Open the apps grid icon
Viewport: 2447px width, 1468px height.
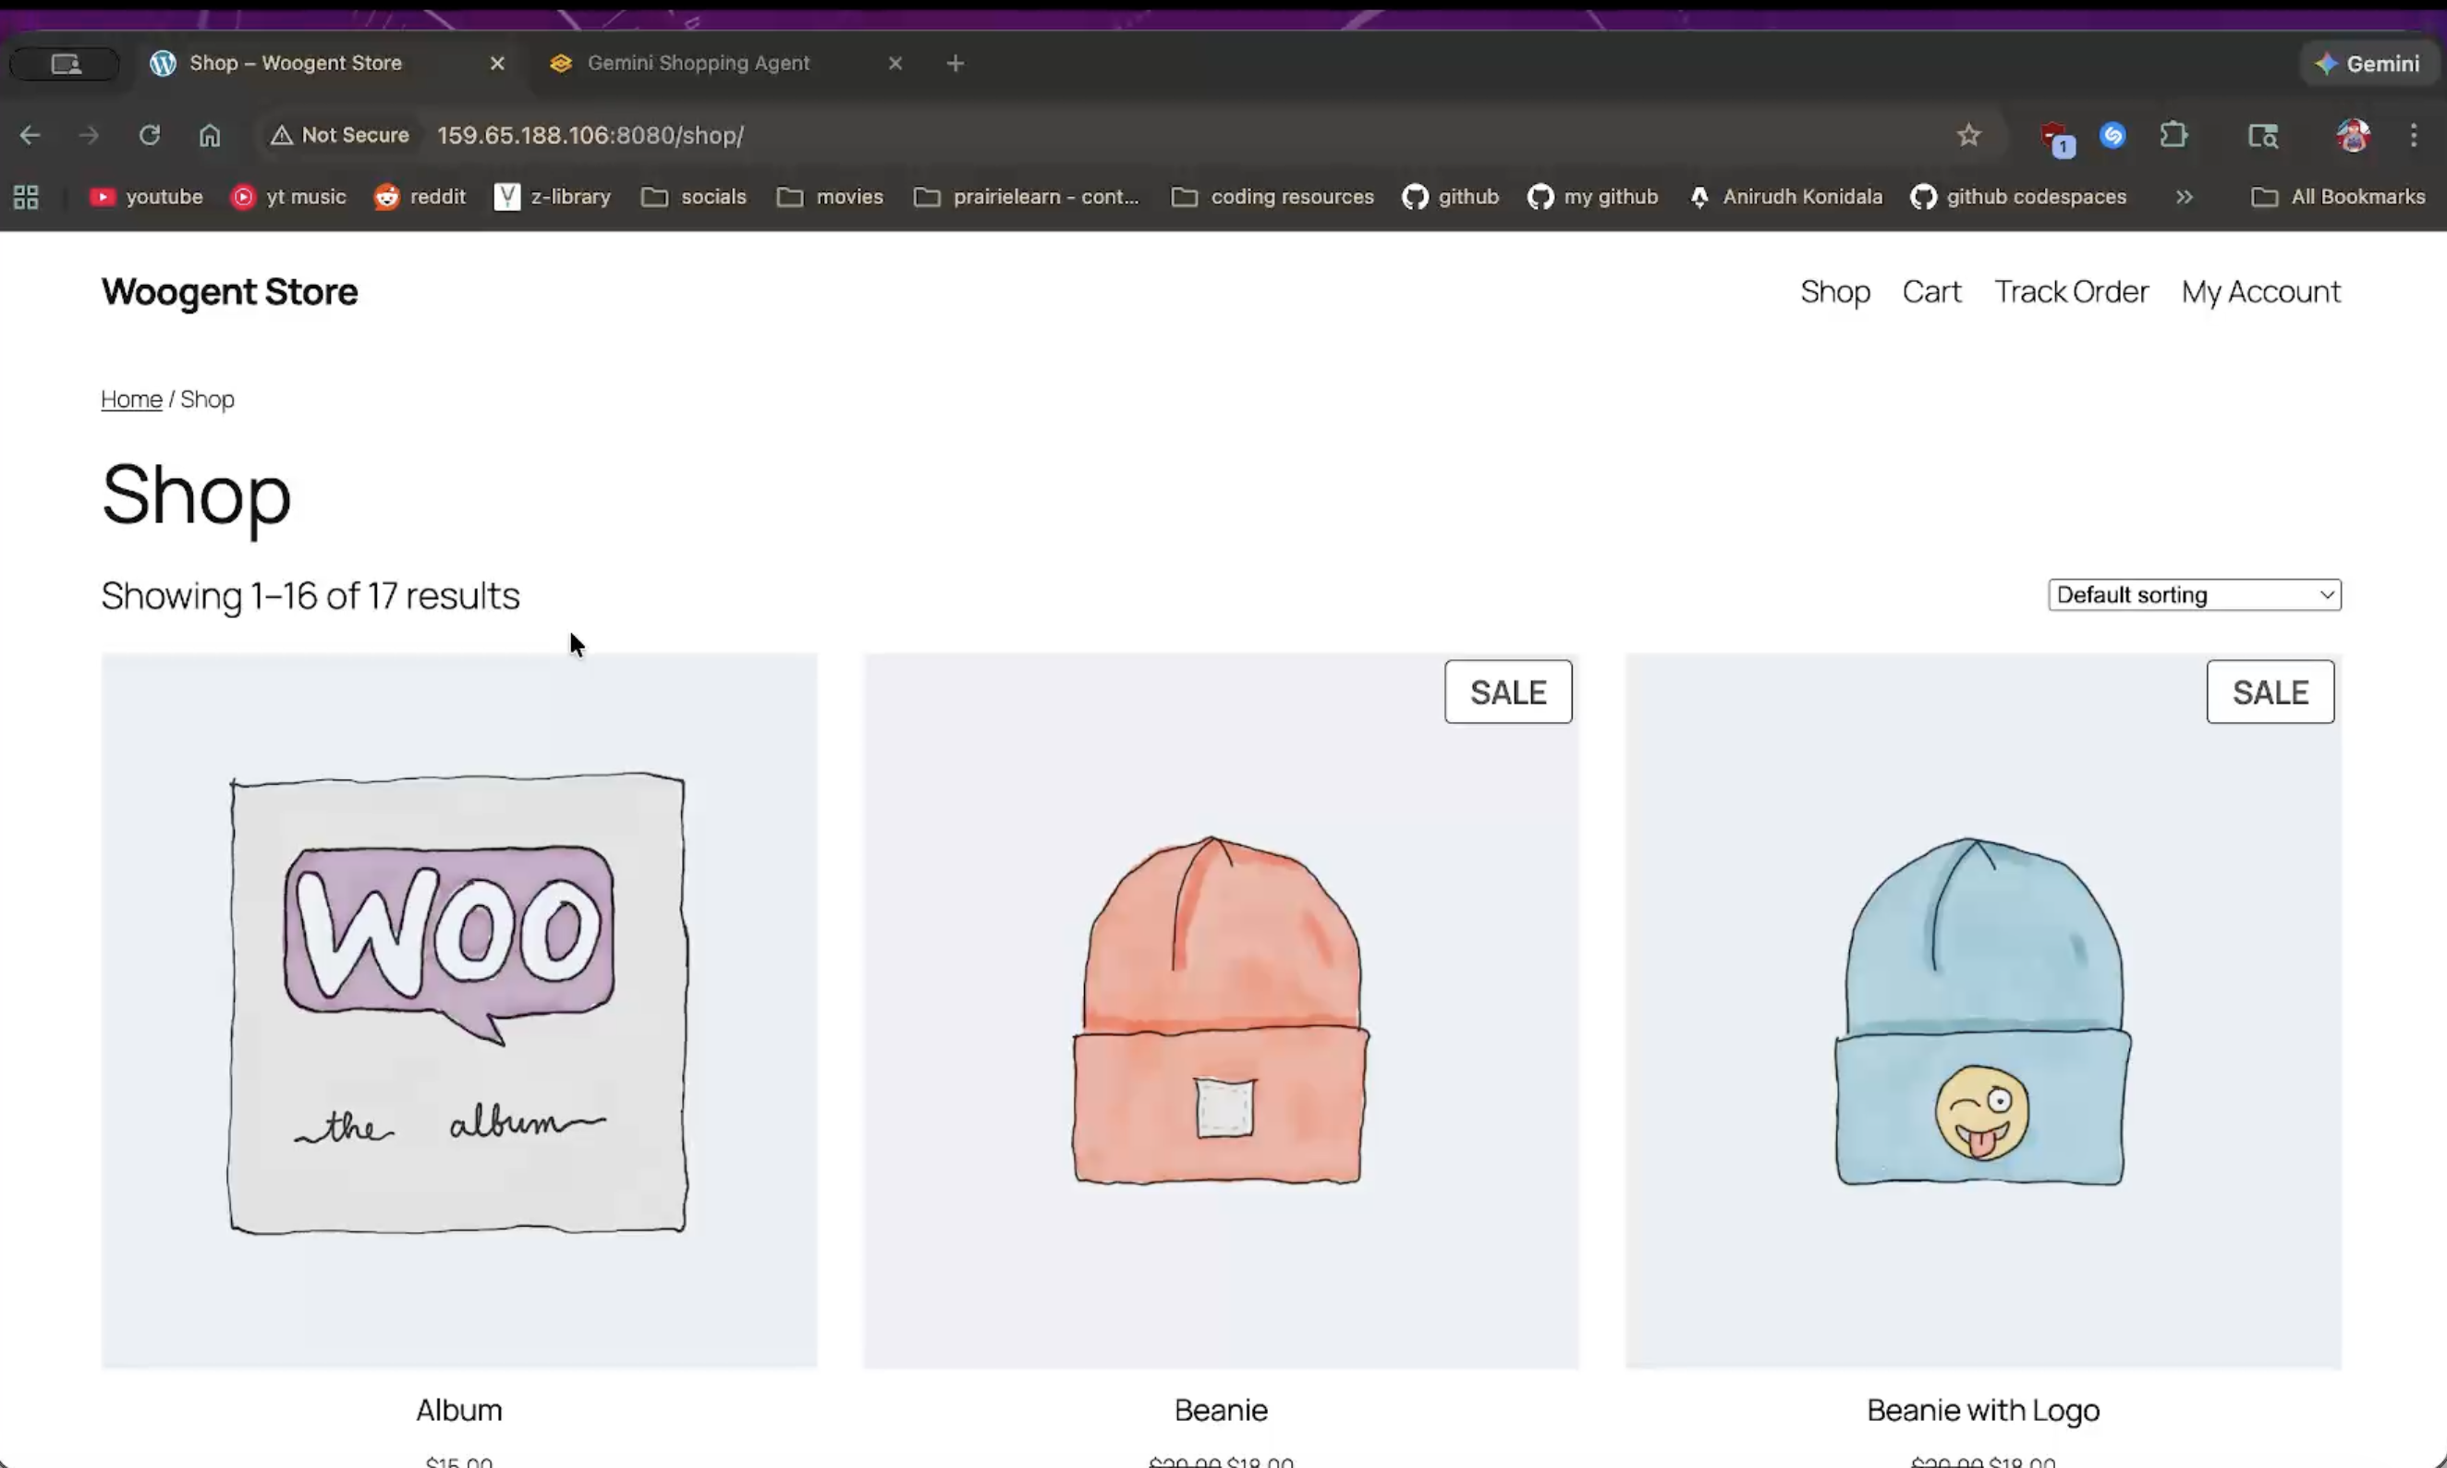[x=26, y=197]
